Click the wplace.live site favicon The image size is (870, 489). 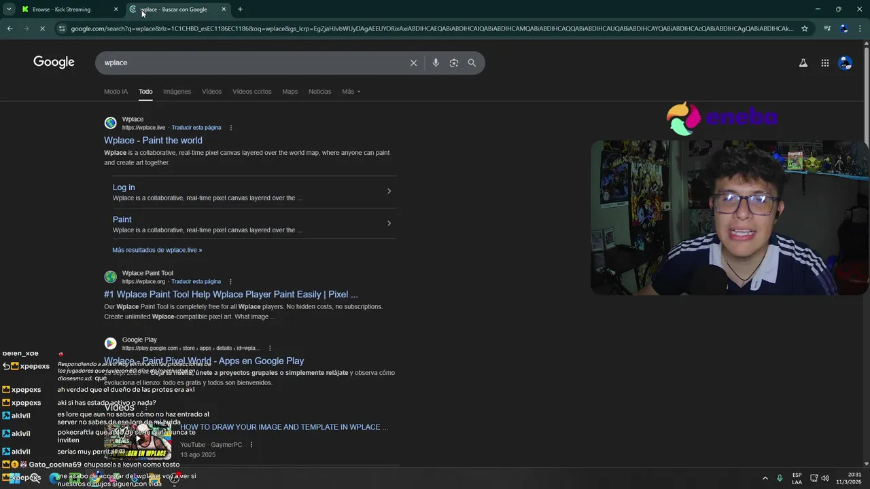(110, 123)
